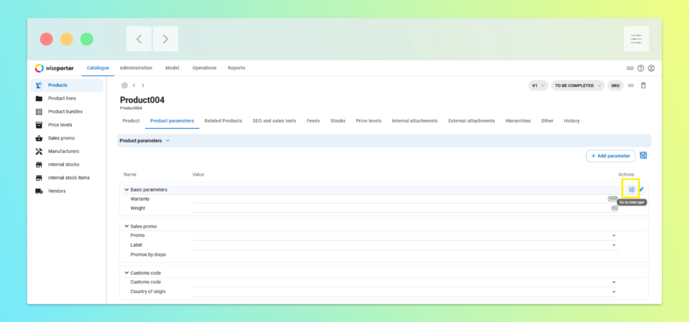Click the Warranty parameter name
This screenshot has height=322, width=689.
pos(140,199)
